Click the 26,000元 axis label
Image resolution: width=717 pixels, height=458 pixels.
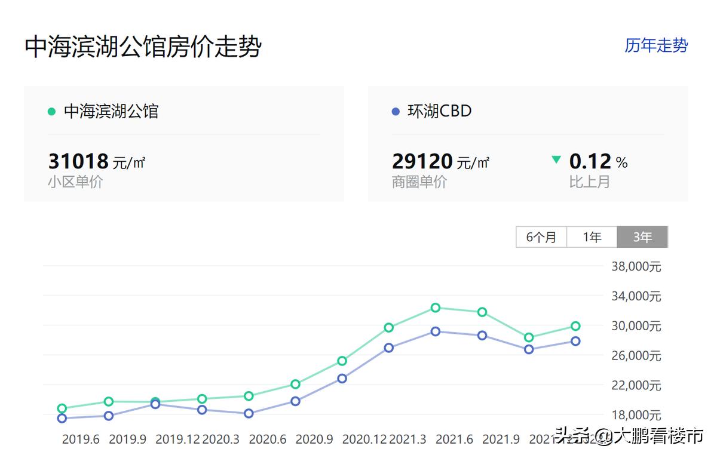click(x=636, y=356)
